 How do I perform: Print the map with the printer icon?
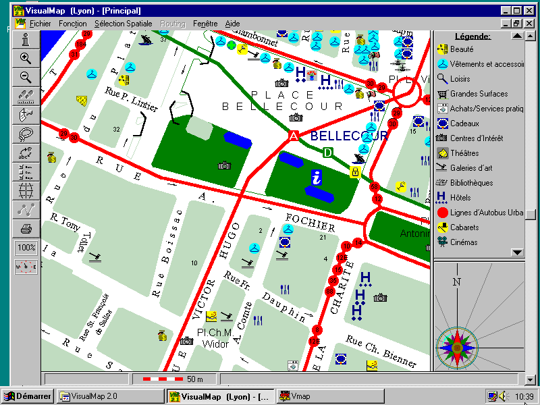coord(26,229)
